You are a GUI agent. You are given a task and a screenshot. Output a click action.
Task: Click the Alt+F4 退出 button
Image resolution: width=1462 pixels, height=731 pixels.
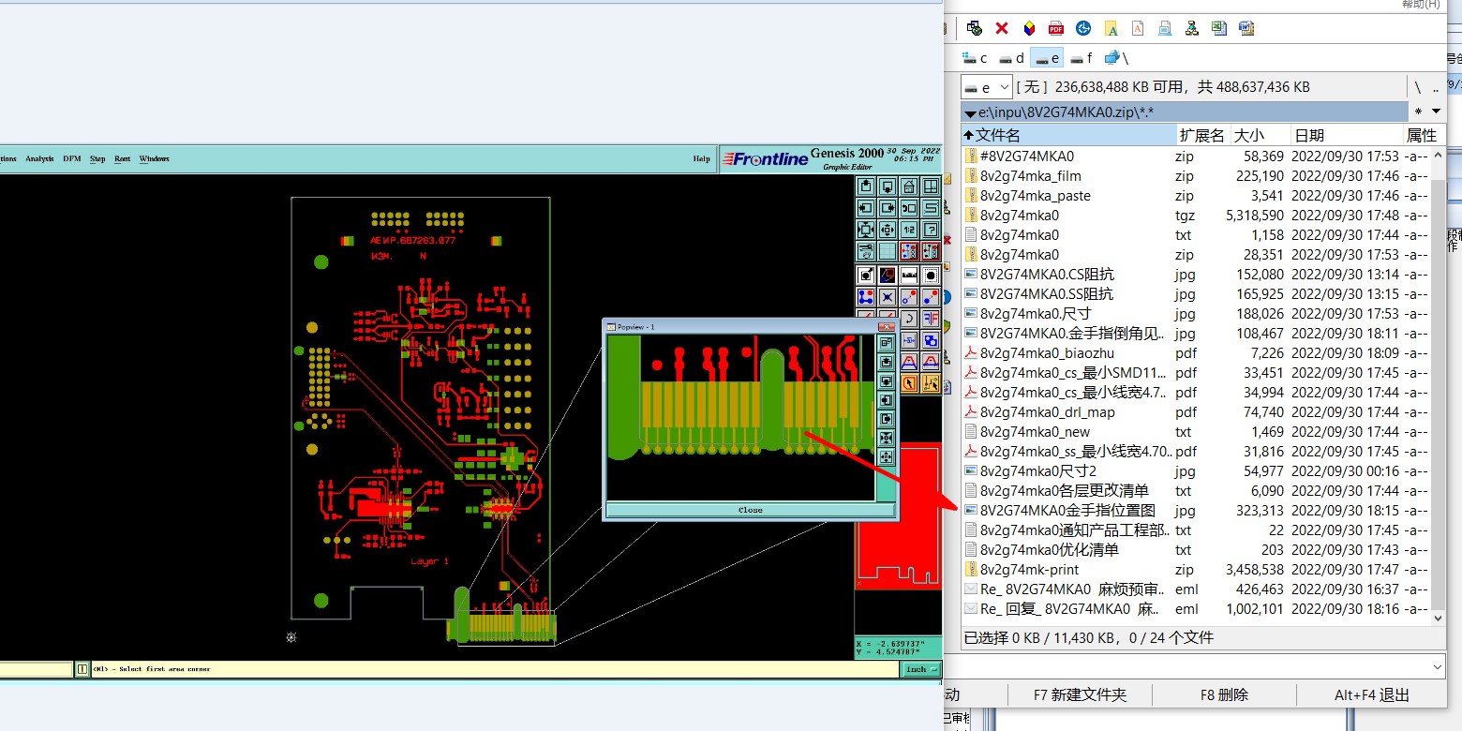click(x=1372, y=694)
